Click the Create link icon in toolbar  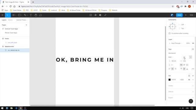point(105,15)
